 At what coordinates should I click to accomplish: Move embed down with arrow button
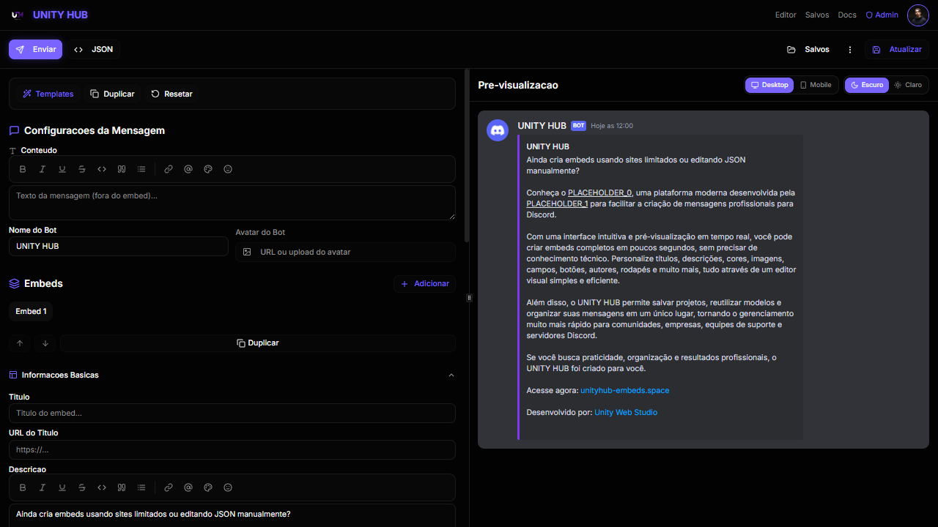45,343
